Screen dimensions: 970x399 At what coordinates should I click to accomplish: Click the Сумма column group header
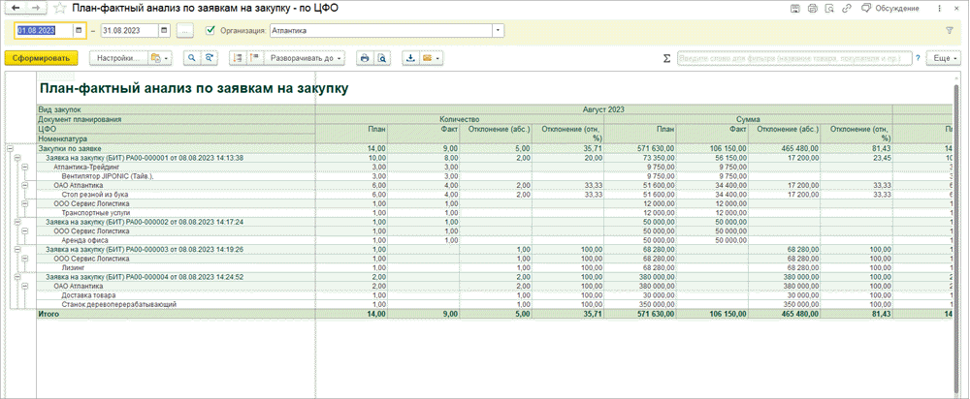[748, 118]
